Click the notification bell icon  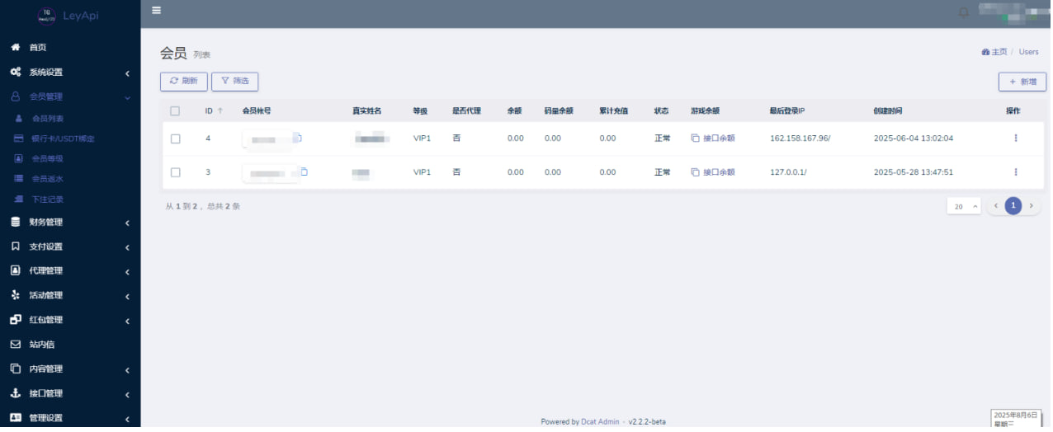click(963, 12)
